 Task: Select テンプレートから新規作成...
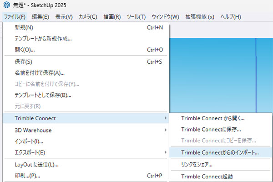click(86, 39)
